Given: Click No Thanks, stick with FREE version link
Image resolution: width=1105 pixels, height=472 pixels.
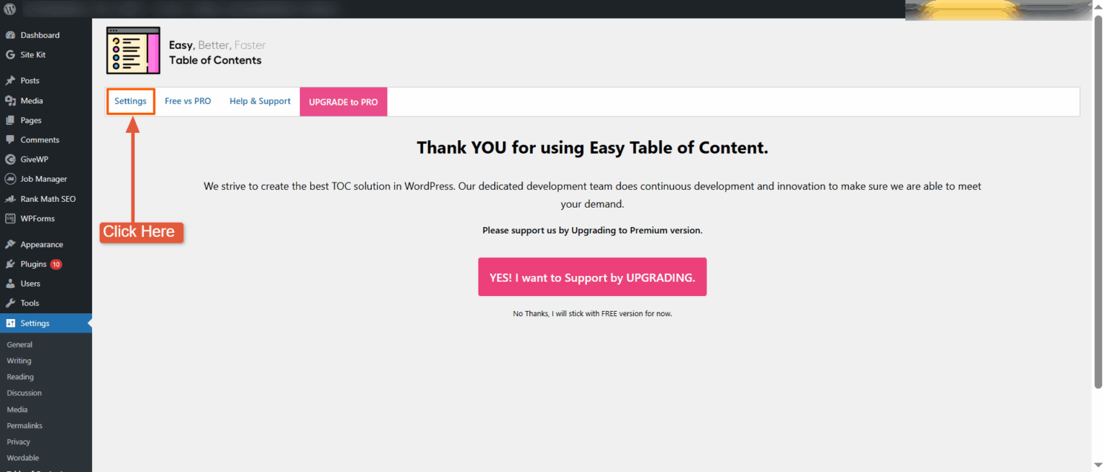Looking at the screenshot, I should 592,314.
